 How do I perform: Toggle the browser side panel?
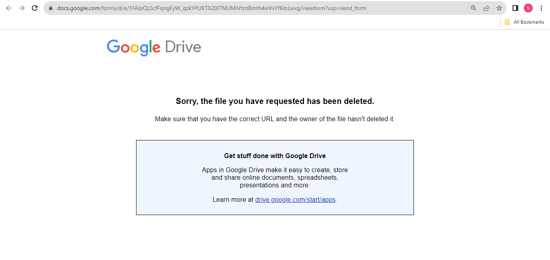pos(515,8)
